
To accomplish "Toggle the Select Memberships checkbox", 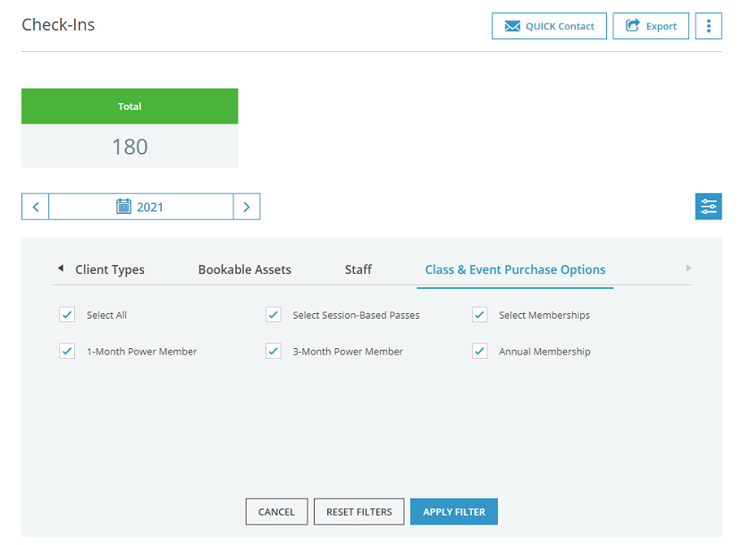I will 479,315.
